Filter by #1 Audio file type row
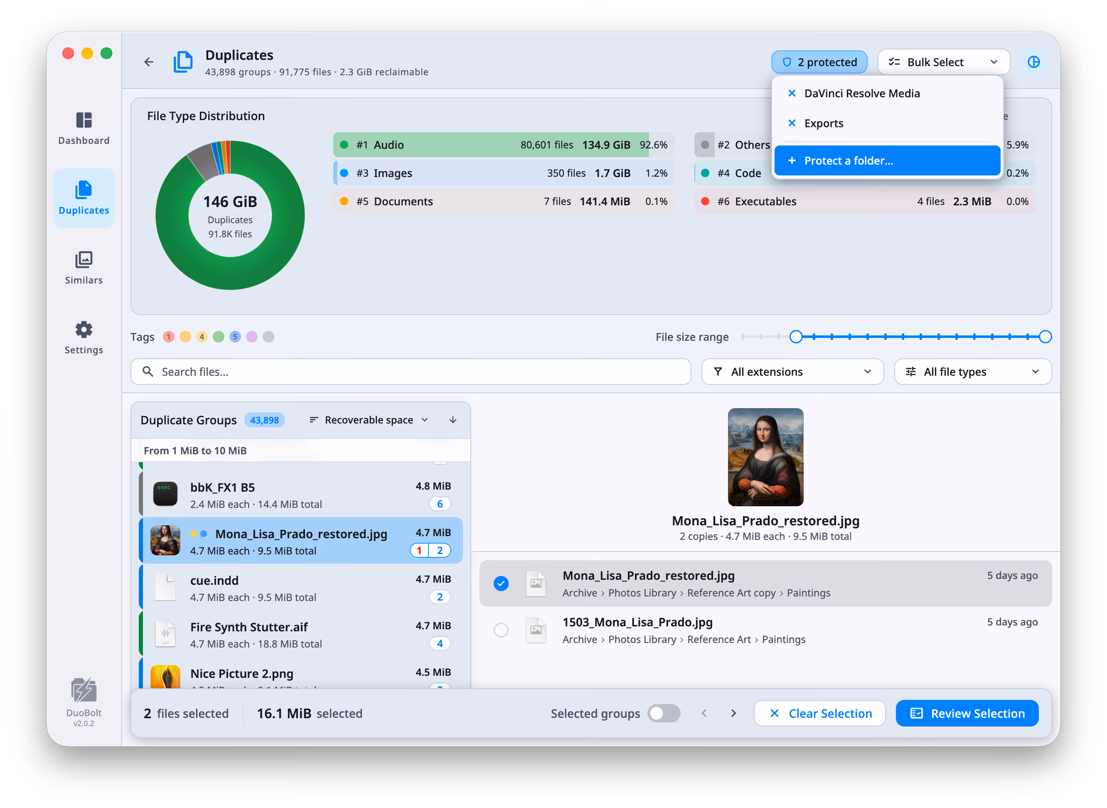1107x808 pixels. 504,145
